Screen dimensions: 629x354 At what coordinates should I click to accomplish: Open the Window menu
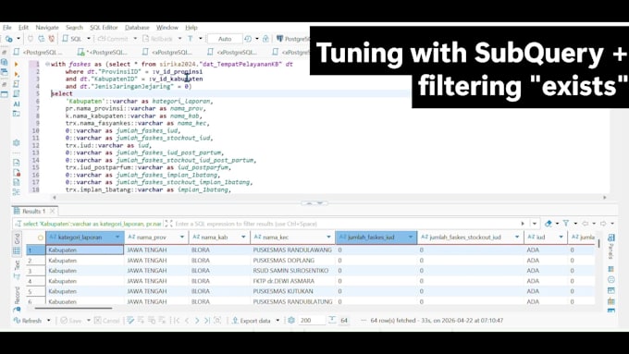pyautogui.click(x=166, y=27)
